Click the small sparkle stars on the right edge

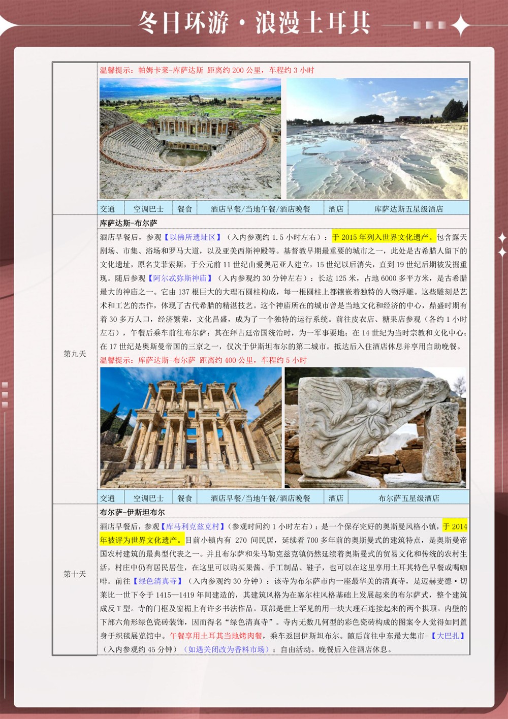[x=502, y=244]
